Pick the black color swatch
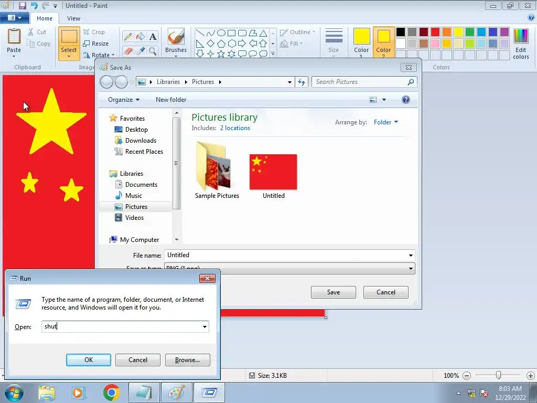Viewport: 537px width, 403px height. tap(400, 32)
